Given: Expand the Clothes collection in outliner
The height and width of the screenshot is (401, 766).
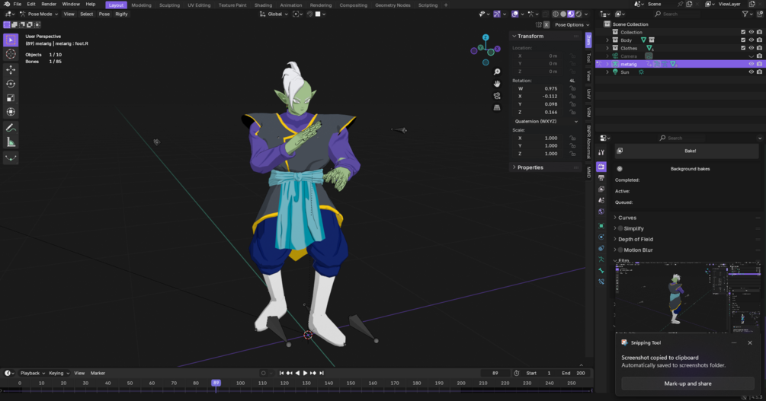Looking at the screenshot, I should (607, 48).
